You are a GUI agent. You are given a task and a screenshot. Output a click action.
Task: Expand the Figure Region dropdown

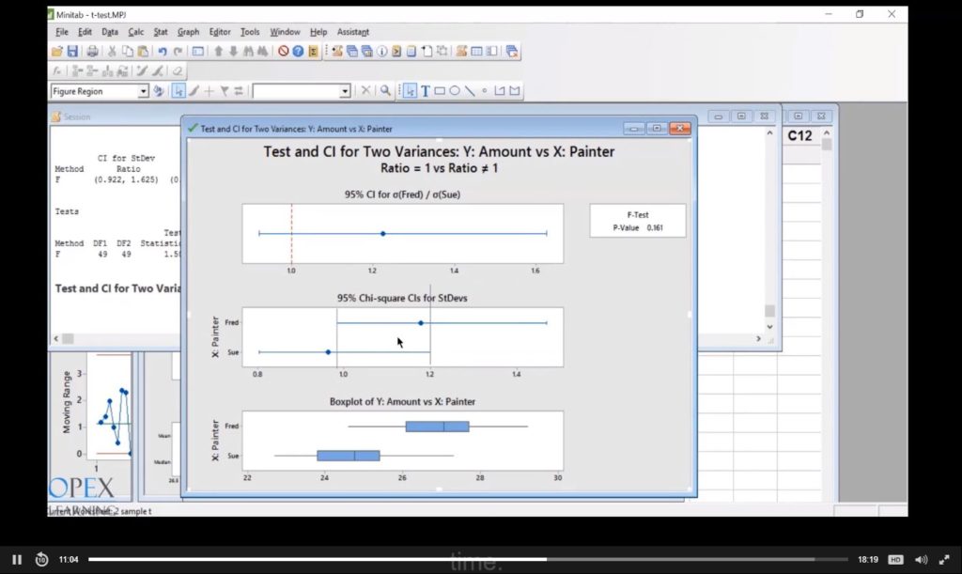144,91
